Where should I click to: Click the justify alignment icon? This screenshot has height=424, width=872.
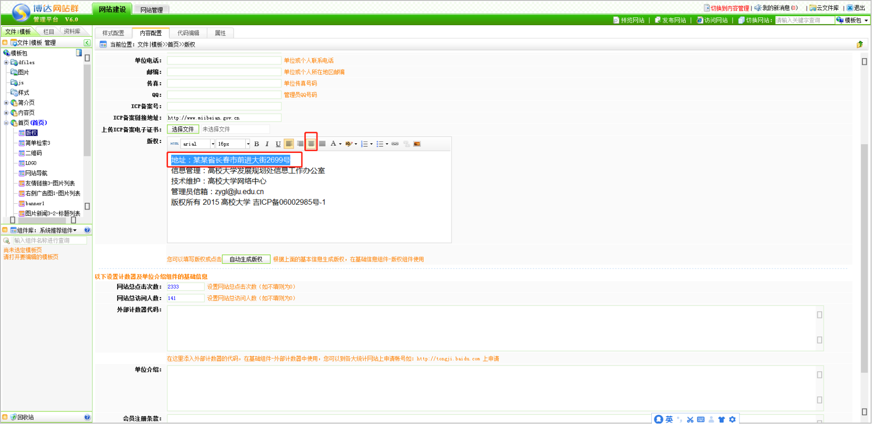point(322,144)
